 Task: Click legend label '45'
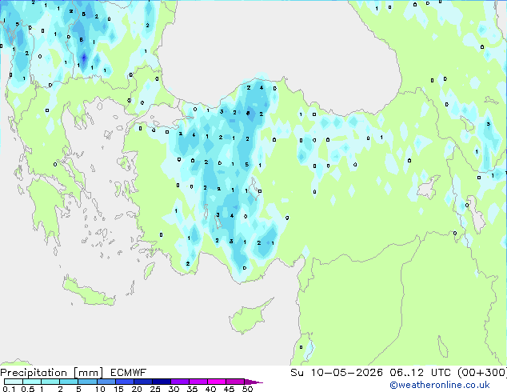click(x=229, y=389)
